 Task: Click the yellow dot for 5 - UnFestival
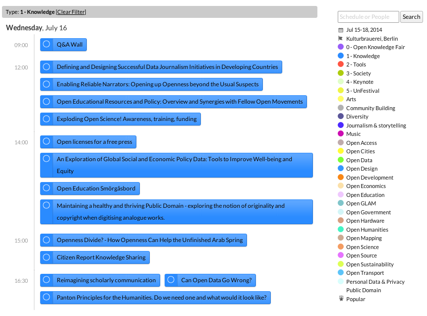[341, 90]
